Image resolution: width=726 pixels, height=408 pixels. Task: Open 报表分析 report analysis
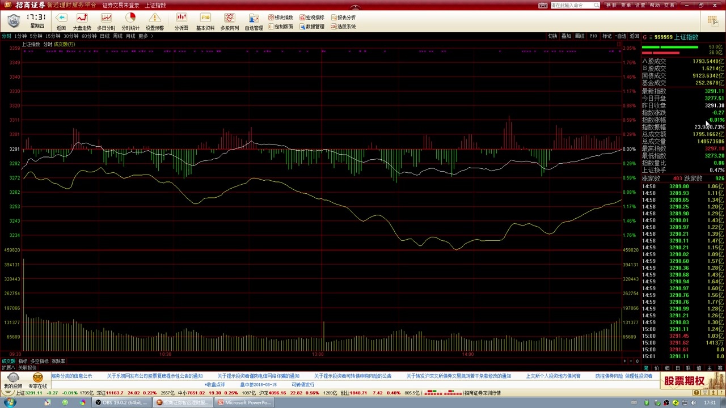point(343,18)
